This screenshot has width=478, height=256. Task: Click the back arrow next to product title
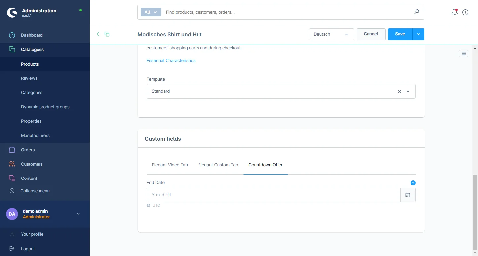pos(98,34)
